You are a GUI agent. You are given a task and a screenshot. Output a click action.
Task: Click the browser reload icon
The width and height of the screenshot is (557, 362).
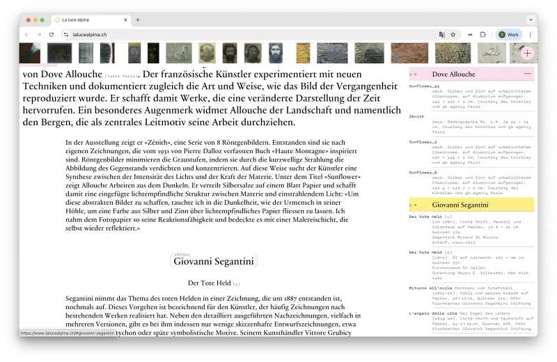pyautogui.click(x=52, y=35)
